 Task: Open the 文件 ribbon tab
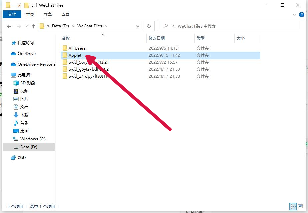point(12,14)
